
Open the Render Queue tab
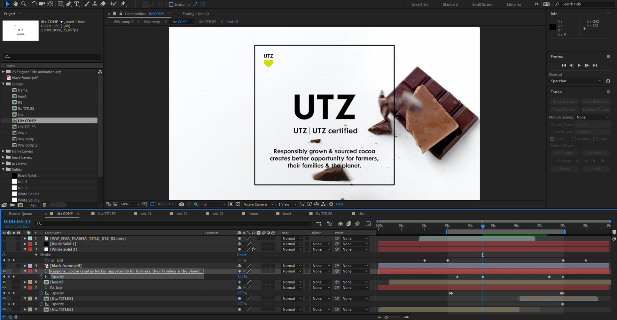[20, 214]
